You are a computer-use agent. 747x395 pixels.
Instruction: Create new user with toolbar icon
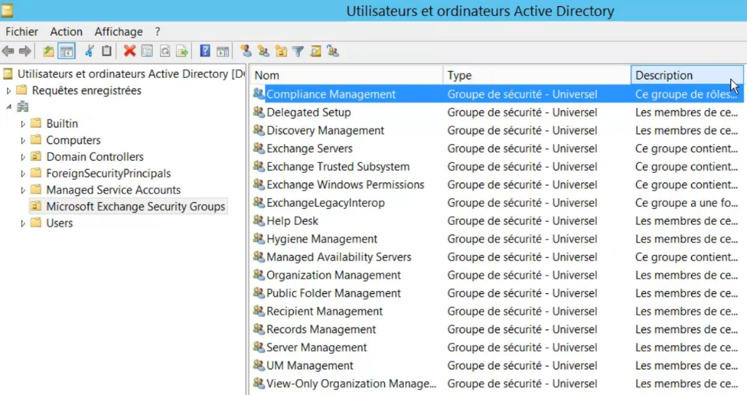246,51
